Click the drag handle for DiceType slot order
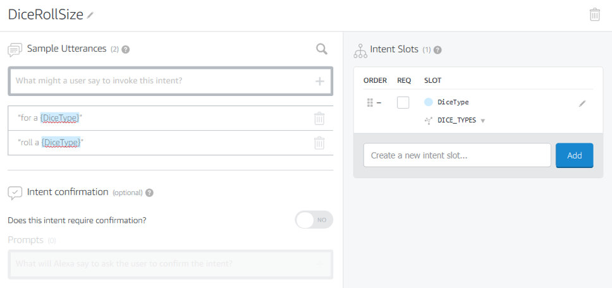 (x=370, y=102)
